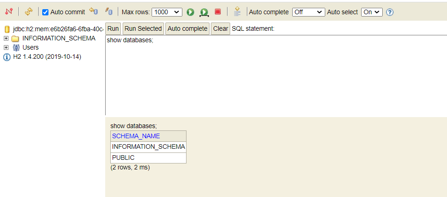447x197 pixels.
Task: Expand the Users tree node
Action: tap(6, 47)
